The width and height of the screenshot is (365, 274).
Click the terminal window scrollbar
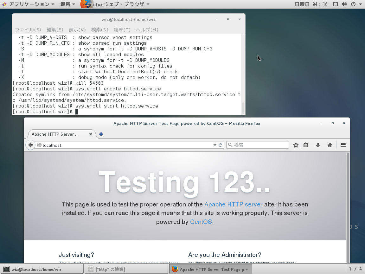pyautogui.click(x=243, y=108)
